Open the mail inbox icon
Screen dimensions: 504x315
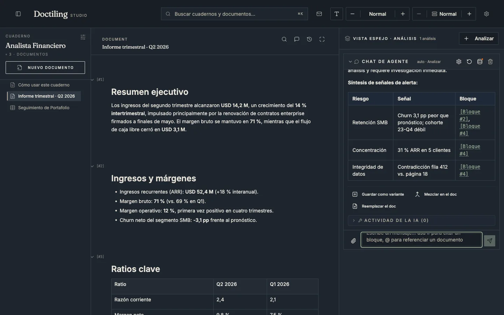[x=319, y=14]
